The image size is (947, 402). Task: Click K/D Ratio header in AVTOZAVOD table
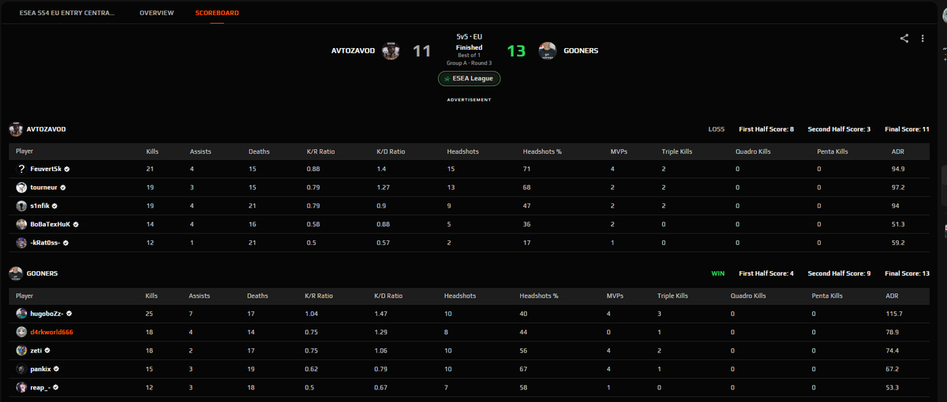[391, 151]
